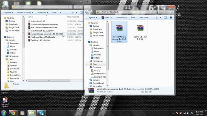Change view icon in Downloads window
Viewport: 207px width, 116px height.
157,17
